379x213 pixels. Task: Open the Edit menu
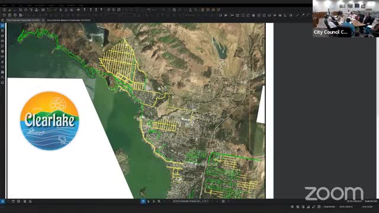(21, 5)
